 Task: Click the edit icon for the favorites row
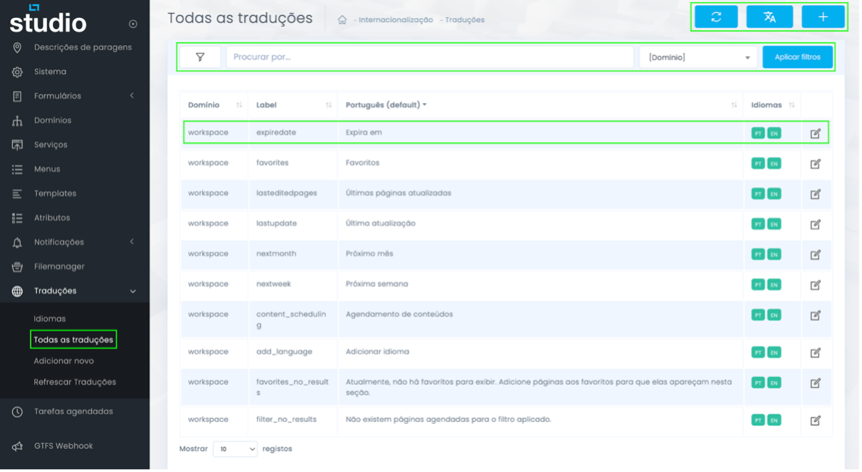(816, 163)
